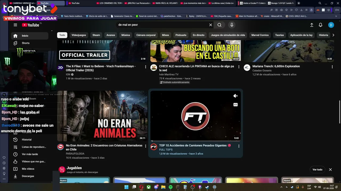Open options menu for Mariana Trench video
This screenshot has height=191, width=341.
(332, 67)
